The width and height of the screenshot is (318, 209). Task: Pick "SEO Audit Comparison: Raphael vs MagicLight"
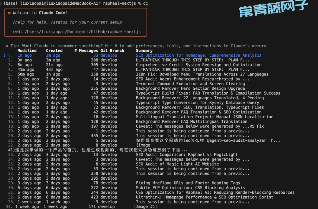(x=123, y=155)
